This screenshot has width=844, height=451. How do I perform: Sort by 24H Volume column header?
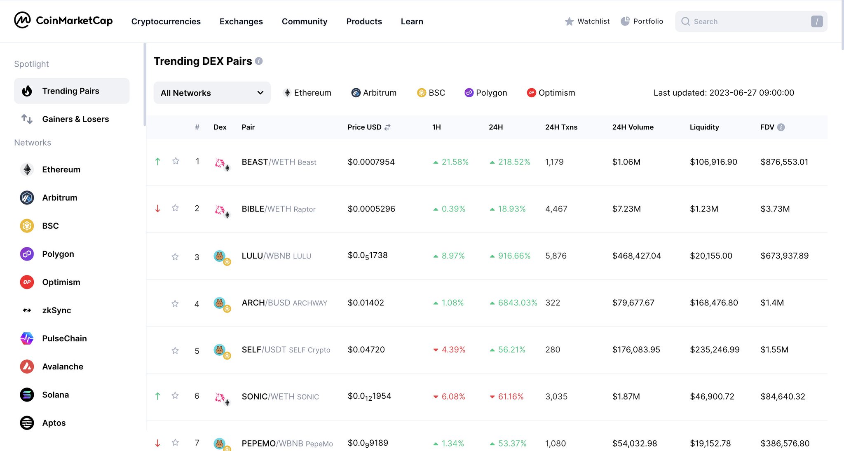tap(633, 127)
